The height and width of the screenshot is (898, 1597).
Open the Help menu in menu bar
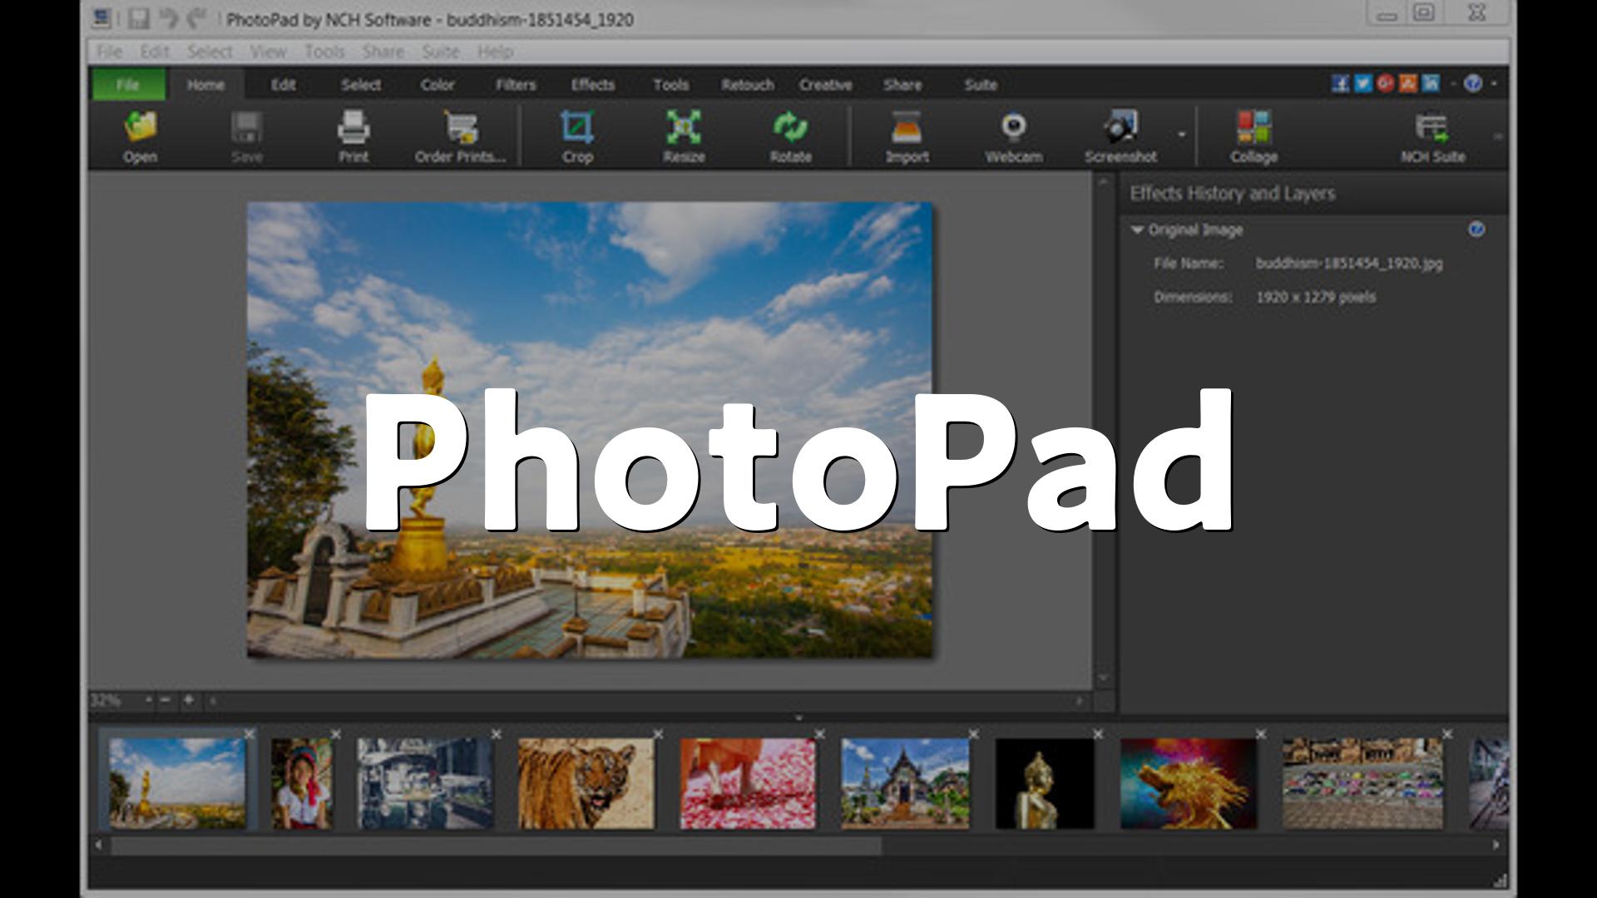click(x=495, y=52)
